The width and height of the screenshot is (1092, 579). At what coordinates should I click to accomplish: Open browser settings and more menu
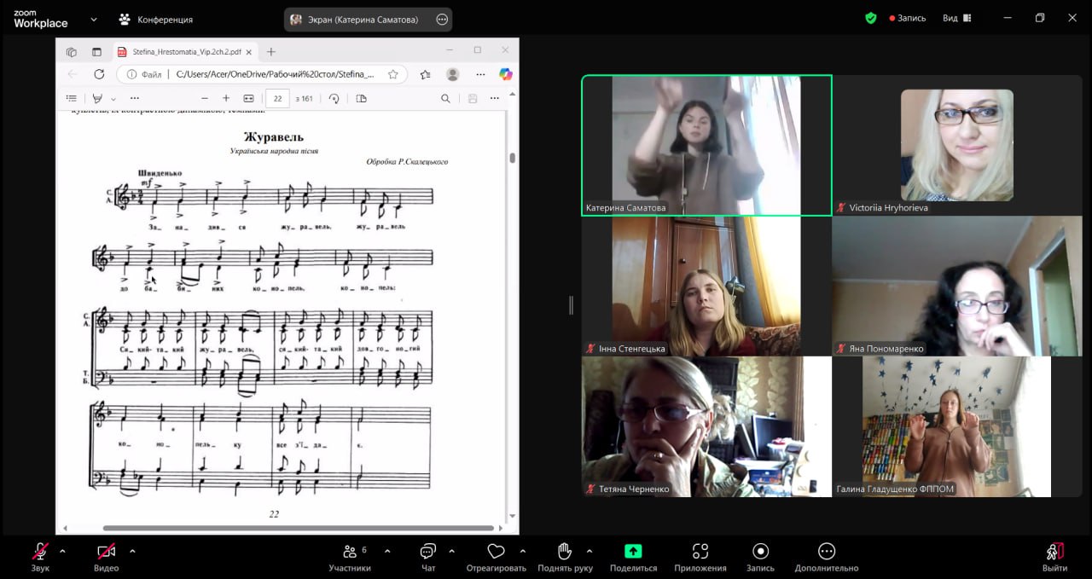[x=480, y=74]
